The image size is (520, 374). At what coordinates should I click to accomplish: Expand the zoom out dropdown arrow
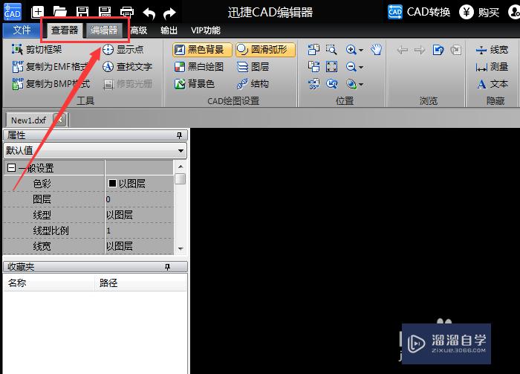tap(361, 68)
